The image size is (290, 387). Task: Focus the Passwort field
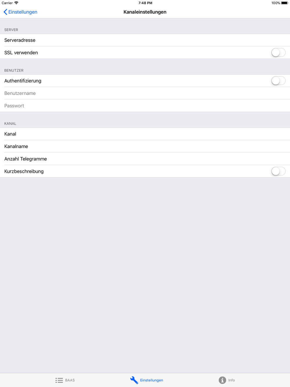145,106
